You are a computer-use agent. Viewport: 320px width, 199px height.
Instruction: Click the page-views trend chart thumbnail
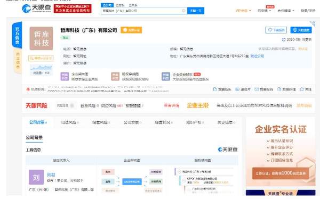41,70
